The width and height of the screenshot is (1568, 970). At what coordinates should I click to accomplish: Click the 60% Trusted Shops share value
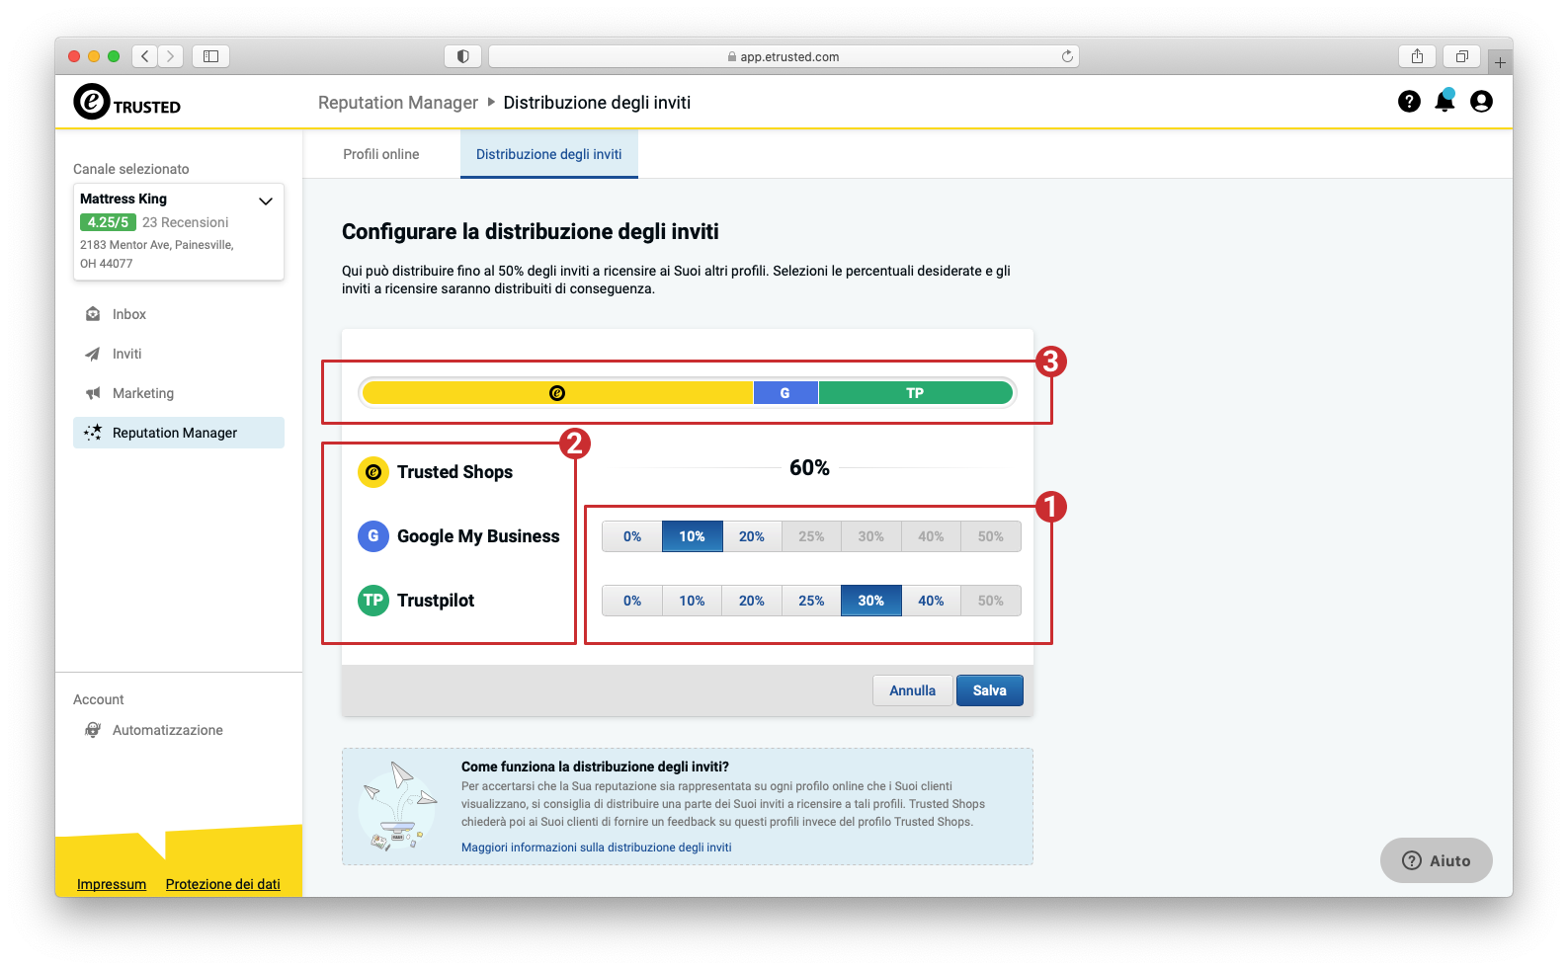pos(809,468)
